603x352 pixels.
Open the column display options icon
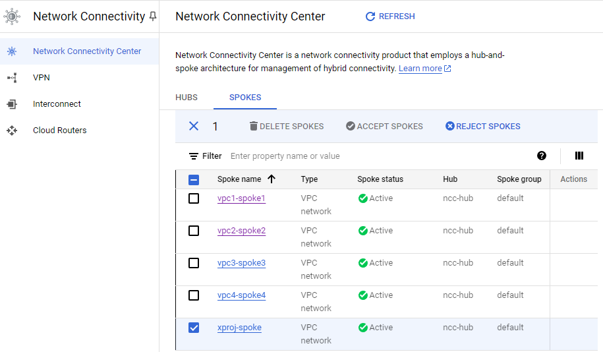click(579, 156)
